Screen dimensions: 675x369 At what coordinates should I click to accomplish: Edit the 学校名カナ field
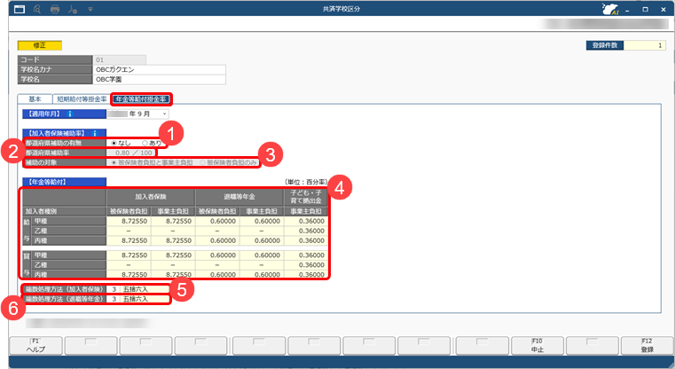pyautogui.click(x=159, y=70)
